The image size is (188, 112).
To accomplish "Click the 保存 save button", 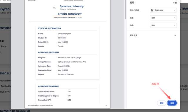I will (x=172, y=103).
